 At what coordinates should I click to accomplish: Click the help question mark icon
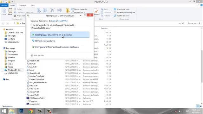201,5
